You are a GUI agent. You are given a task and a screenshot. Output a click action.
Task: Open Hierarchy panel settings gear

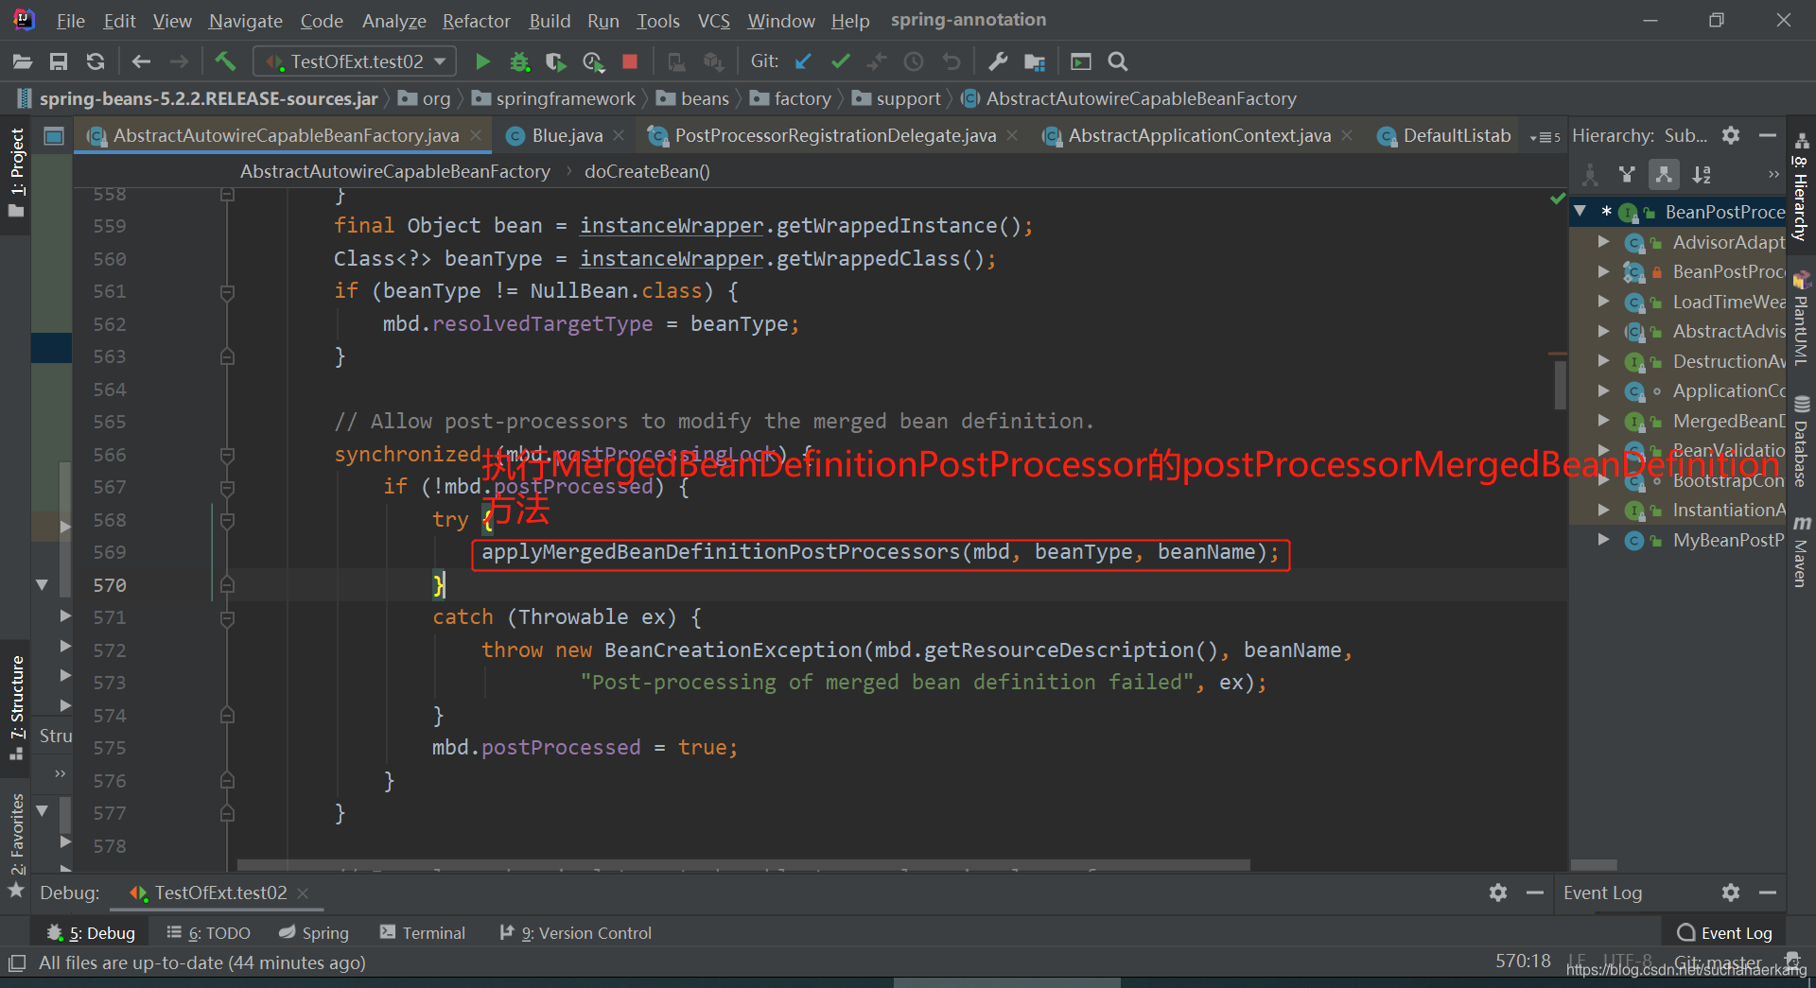(1731, 135)
